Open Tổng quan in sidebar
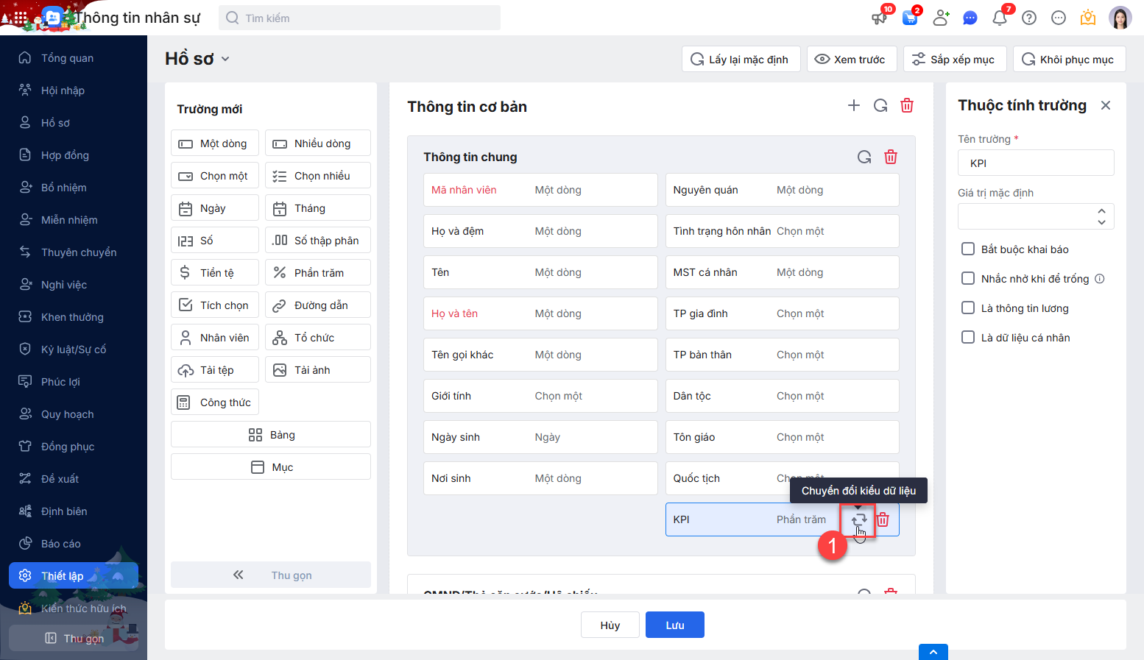The height and width of the screenshot is (660, 1144). pyautogui.click(x=74, y=57)
